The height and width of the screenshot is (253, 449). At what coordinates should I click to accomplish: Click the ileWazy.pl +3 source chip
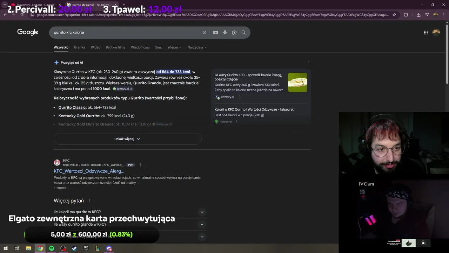pos(162,124)
